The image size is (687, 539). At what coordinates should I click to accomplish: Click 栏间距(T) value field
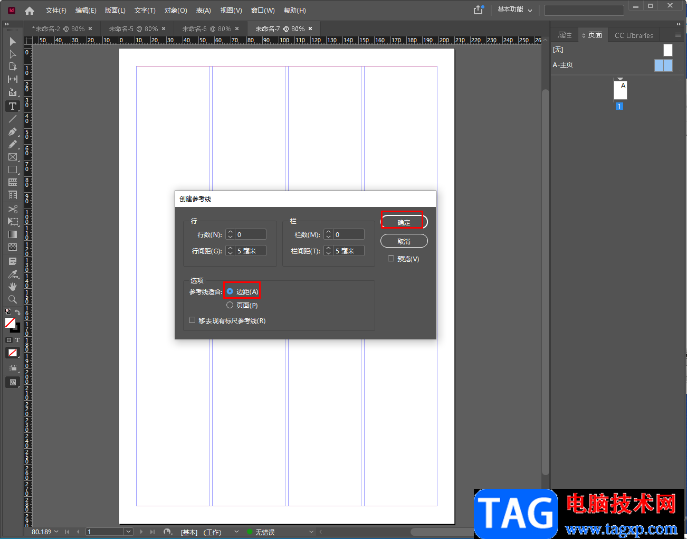[349, 251]
